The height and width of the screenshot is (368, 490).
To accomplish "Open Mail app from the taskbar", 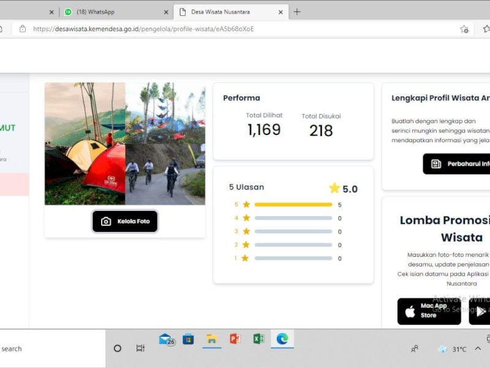I will (x=167, y=340).
